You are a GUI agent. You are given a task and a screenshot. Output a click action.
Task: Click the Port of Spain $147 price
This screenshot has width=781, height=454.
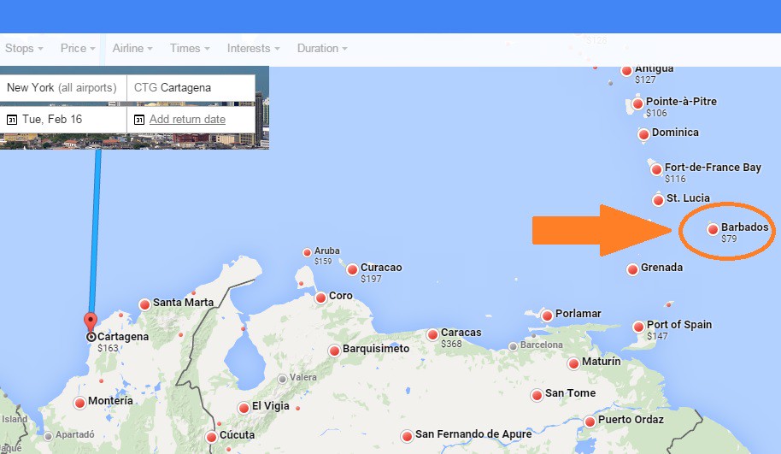pos(657,336)
